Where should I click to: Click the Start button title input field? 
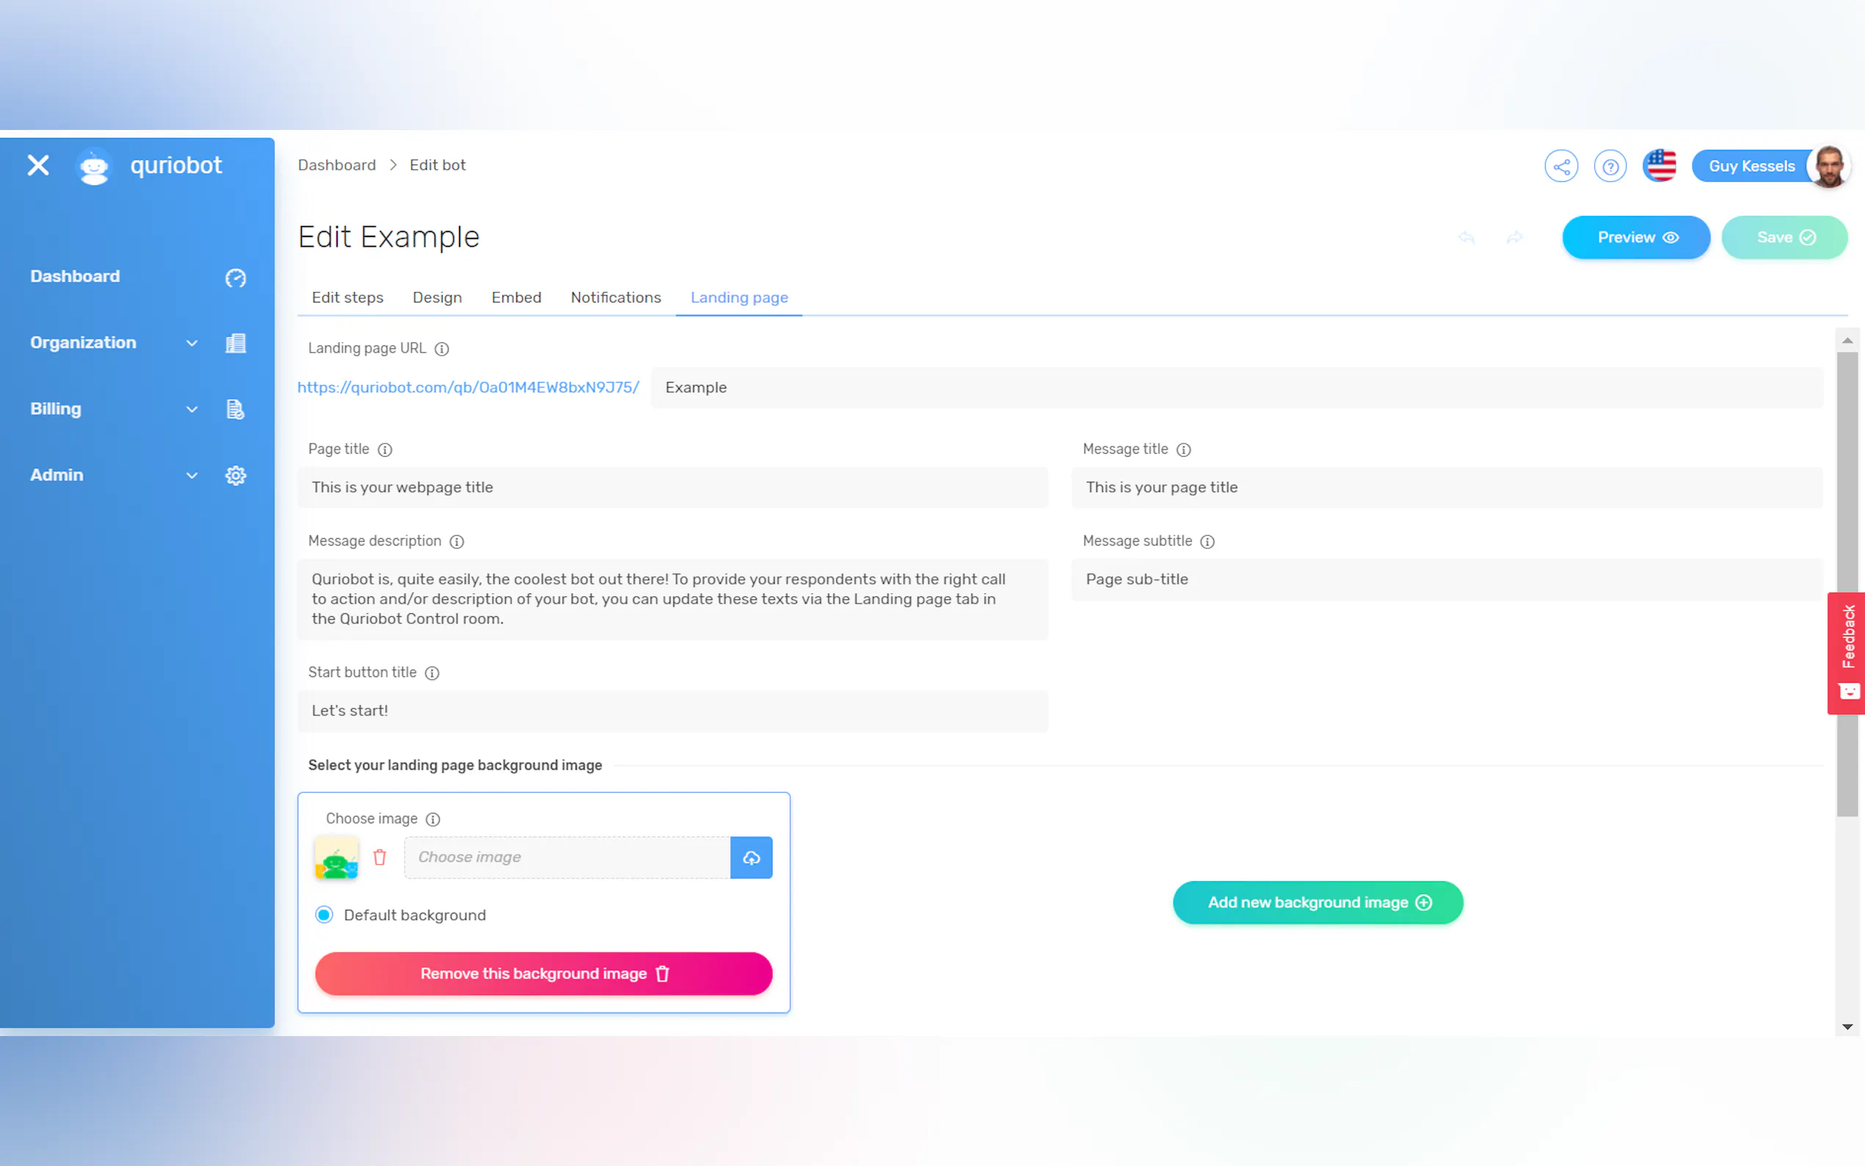[x=673, y=711]
